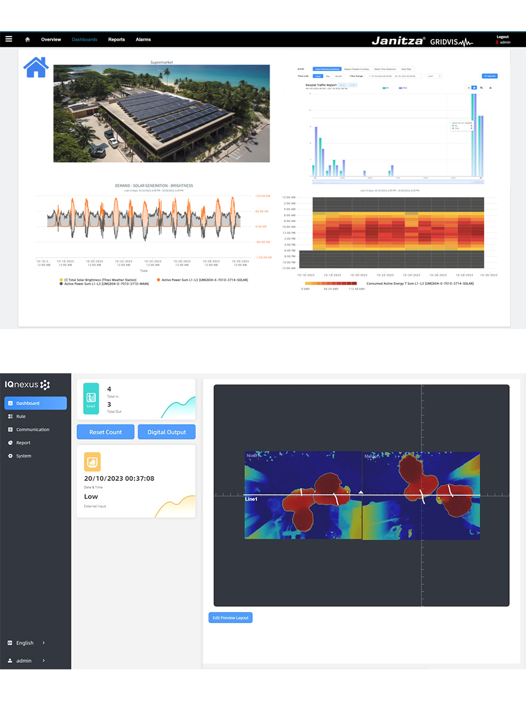The height and width of the screenshot is (725, 526).
Task: Click the Supermarket solar roof image
Action: pos(161,114)
